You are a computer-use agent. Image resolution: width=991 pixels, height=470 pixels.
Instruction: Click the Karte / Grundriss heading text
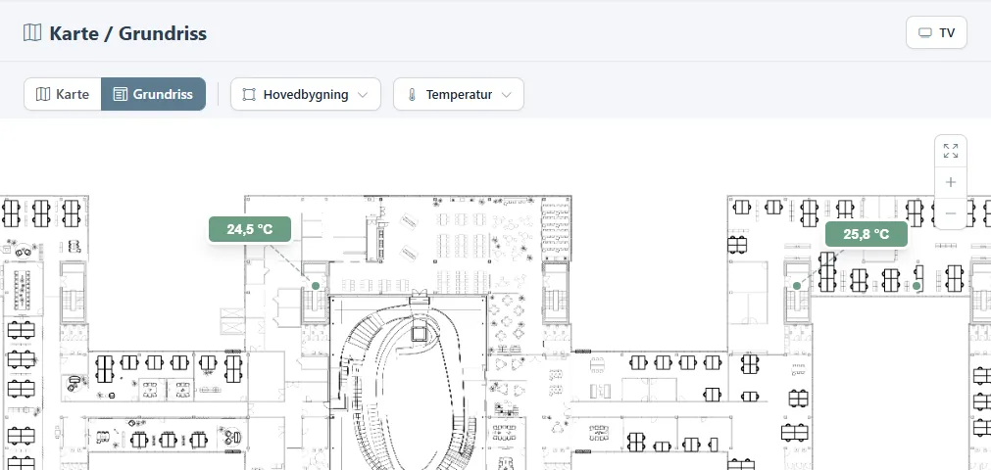point(127,33)
